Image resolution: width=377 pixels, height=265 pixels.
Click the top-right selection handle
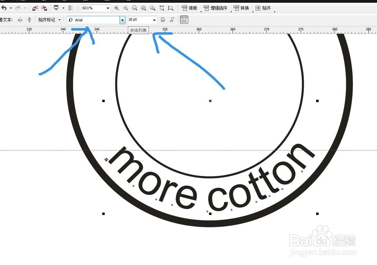(x=317, y=101)
